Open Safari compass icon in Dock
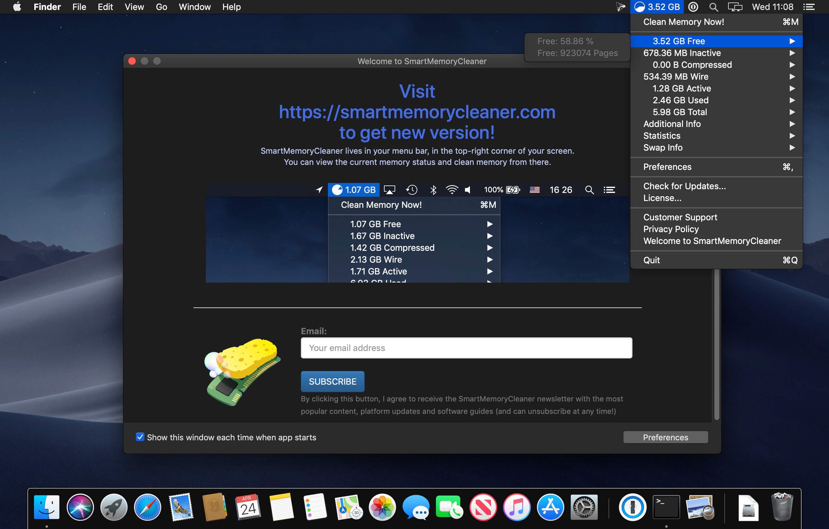The height and width of the screenshot is (529, 829). tap(147, 507)
